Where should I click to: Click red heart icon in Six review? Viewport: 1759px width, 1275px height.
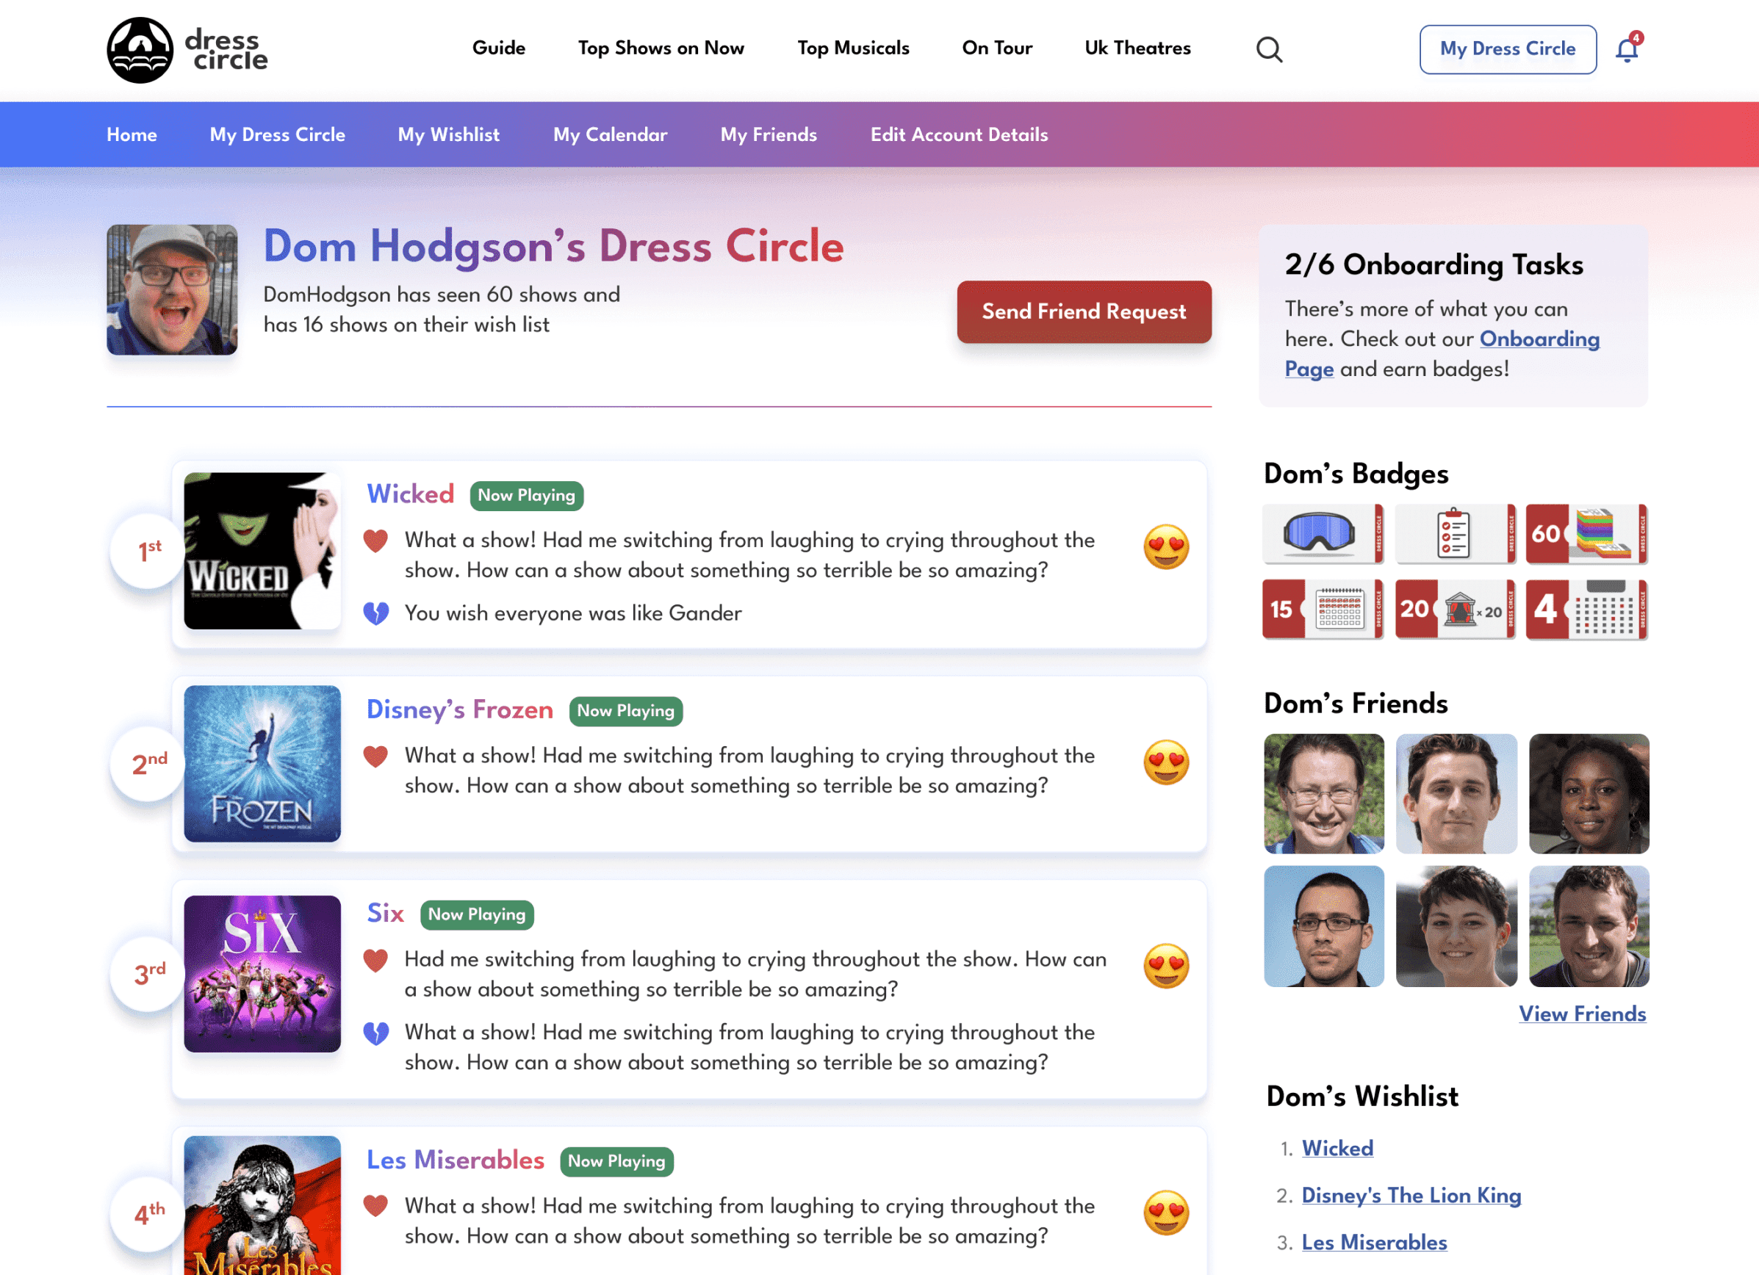pyautogui.click(x=376, y=959)
